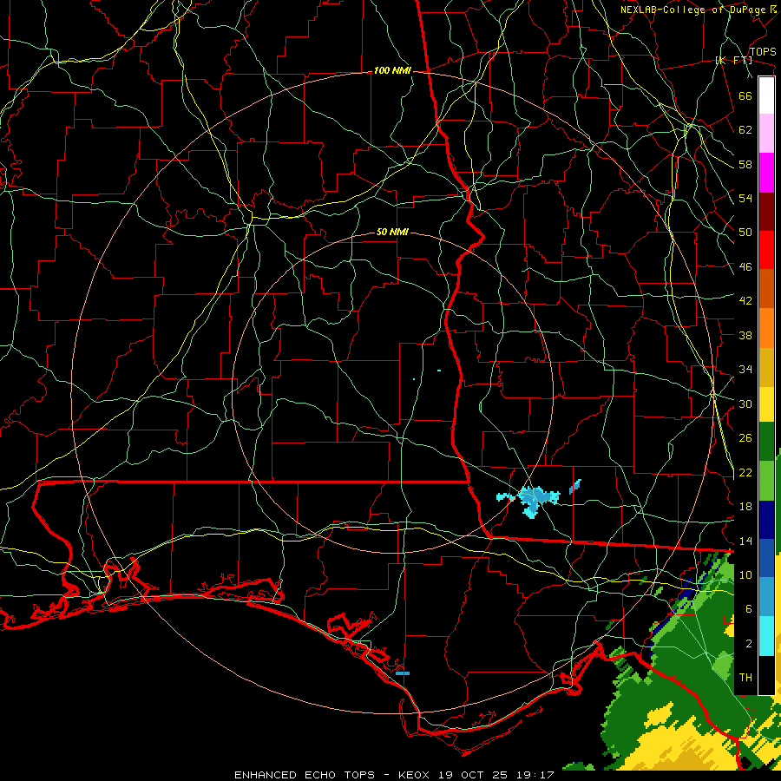
Task: Click the '18' legend value
Action: (x=745, y=507)
